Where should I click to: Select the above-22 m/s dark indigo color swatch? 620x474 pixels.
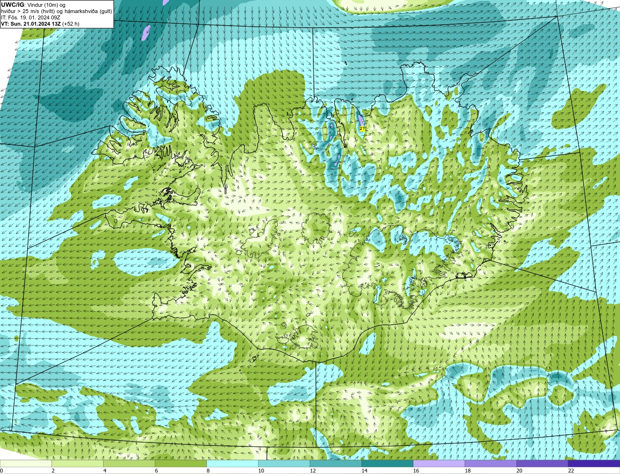pos(594,463)
